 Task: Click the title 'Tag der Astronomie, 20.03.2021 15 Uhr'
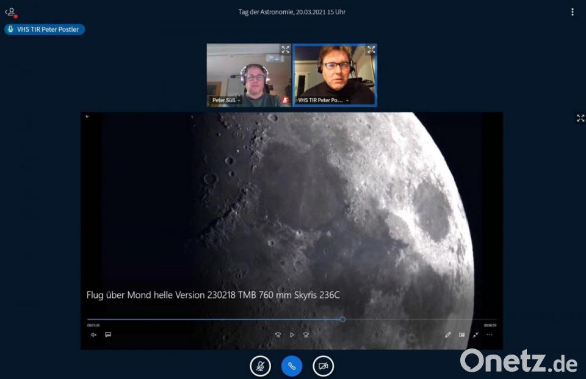[292, 12]
